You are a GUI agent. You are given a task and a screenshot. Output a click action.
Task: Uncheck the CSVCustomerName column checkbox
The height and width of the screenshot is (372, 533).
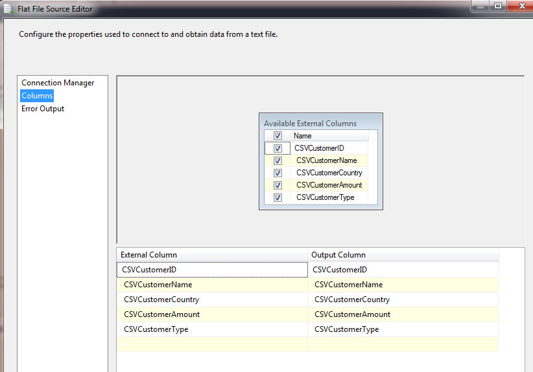coord(278,160)
